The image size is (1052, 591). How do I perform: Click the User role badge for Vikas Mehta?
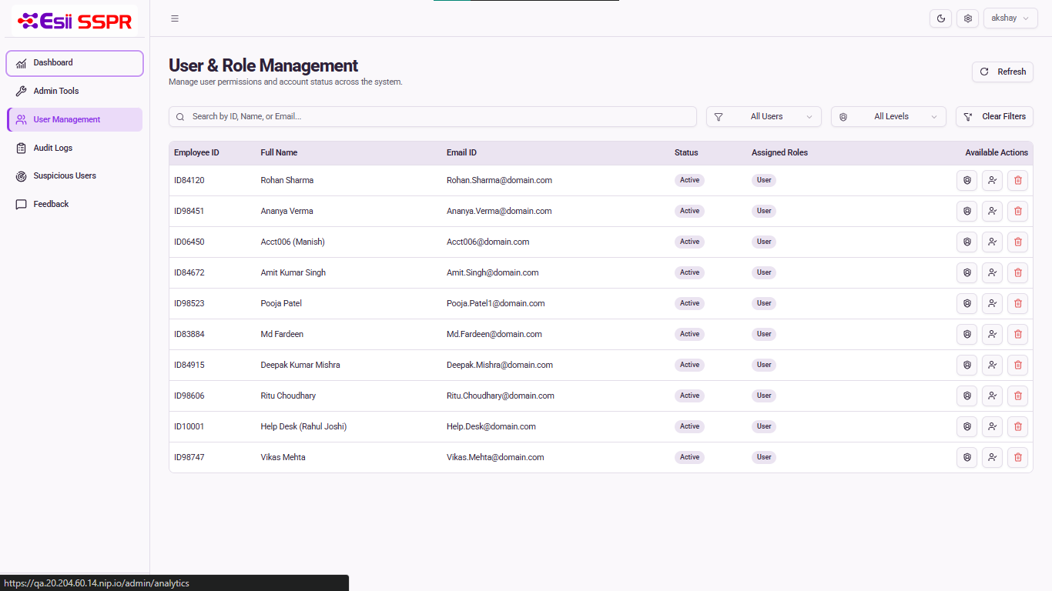[x=764, y=457]
